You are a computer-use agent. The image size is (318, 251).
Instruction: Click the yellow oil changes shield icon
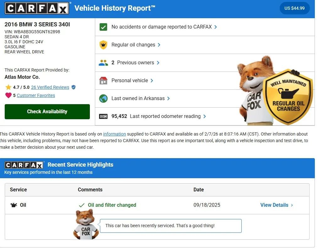pyautogui.click(x=103, y=45)
